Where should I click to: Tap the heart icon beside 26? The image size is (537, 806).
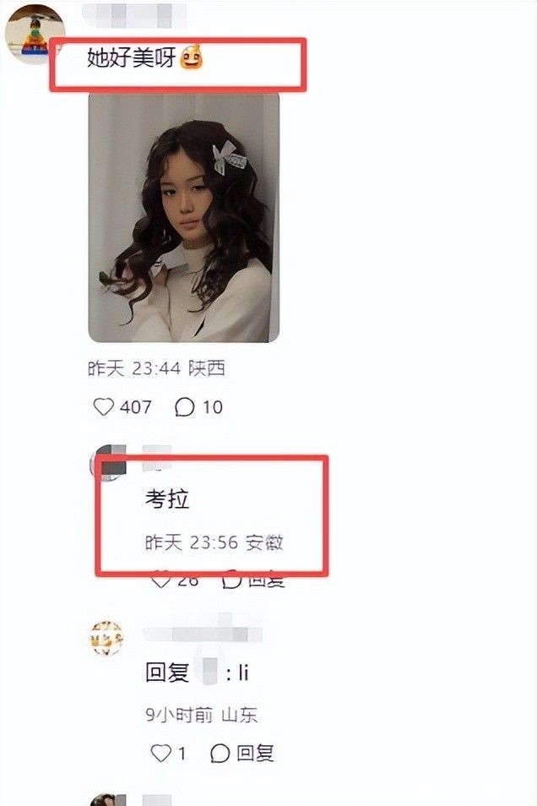[160, 580]
